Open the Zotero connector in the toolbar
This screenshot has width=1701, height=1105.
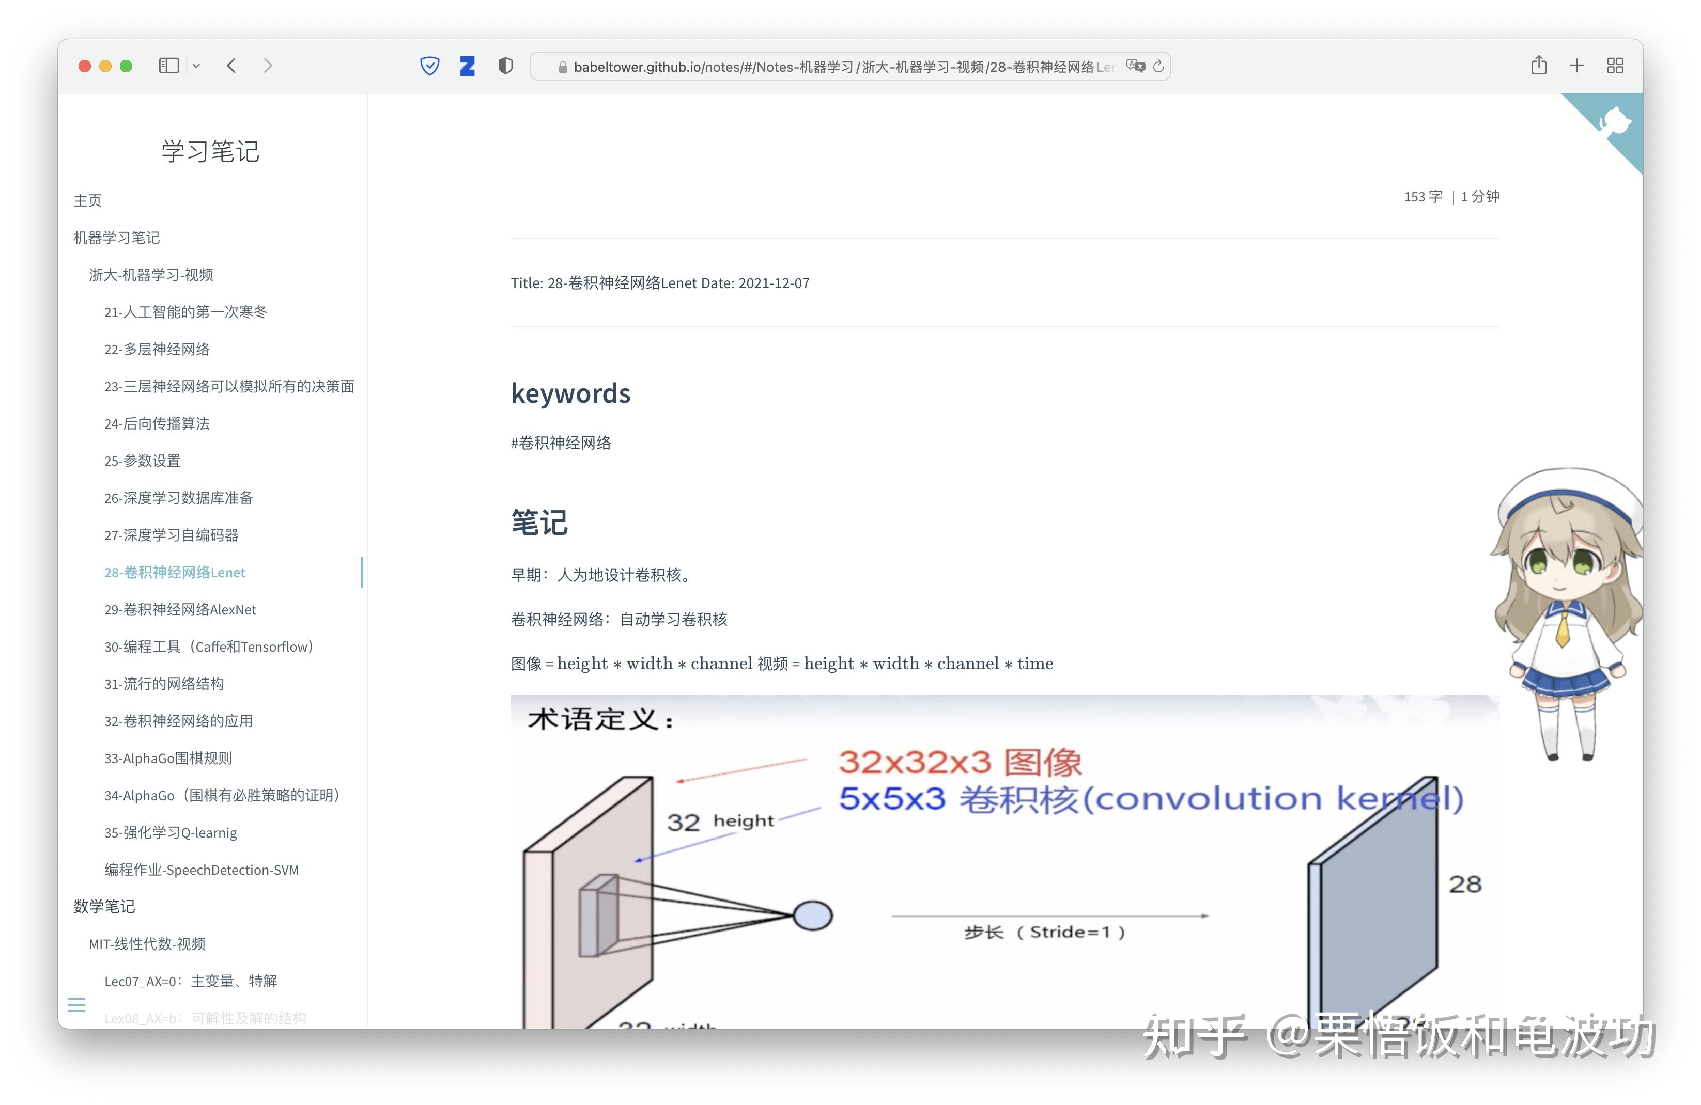coord(468,66)
